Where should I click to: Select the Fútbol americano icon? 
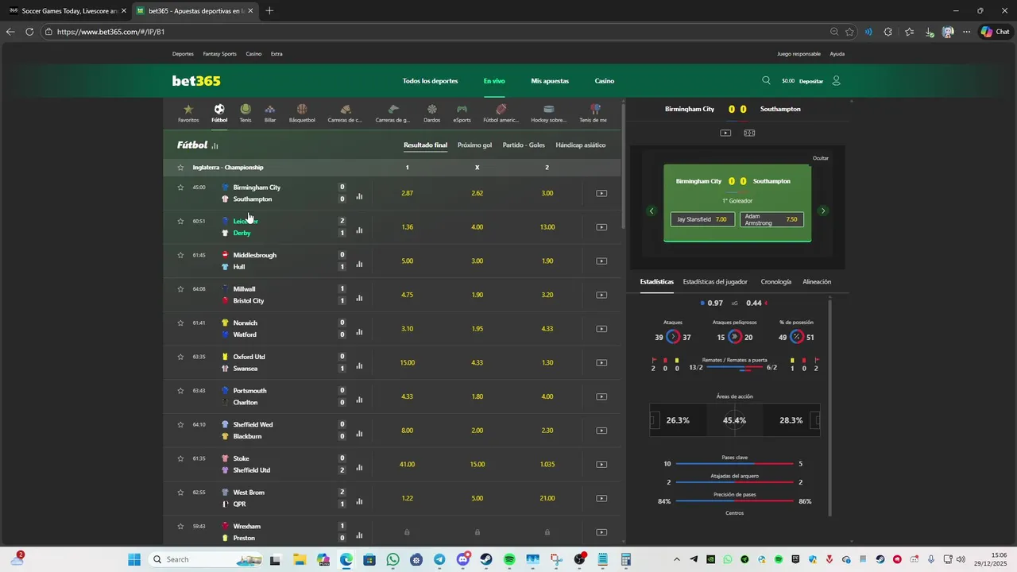501,114
